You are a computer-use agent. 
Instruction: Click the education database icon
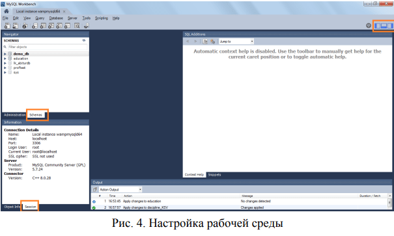click(x=10, y=59)
